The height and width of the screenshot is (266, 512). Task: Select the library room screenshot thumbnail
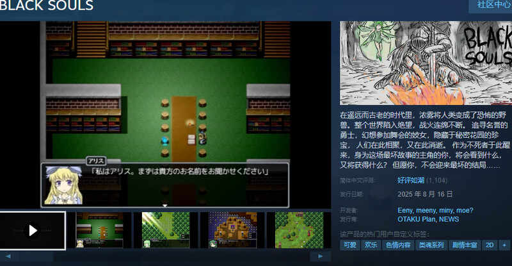(100, 230)
